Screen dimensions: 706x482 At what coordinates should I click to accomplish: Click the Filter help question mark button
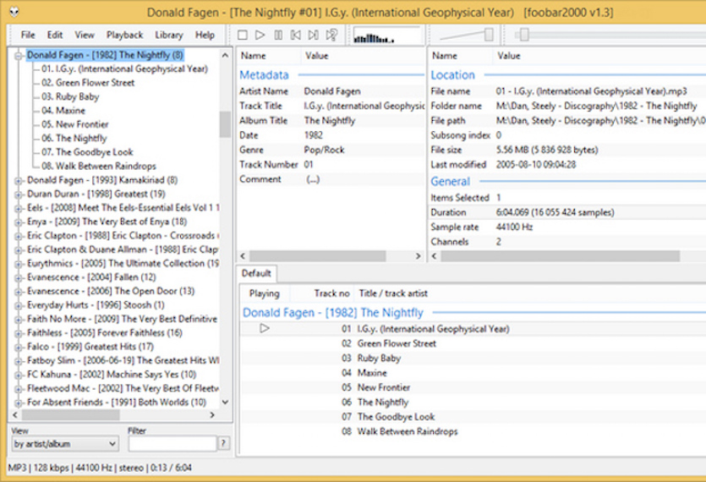click(x=223, y=444)
